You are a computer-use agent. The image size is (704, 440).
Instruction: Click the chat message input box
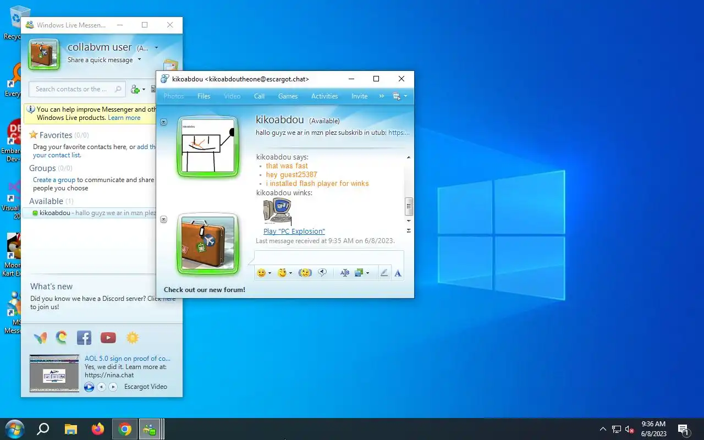(x=329, y=258)
